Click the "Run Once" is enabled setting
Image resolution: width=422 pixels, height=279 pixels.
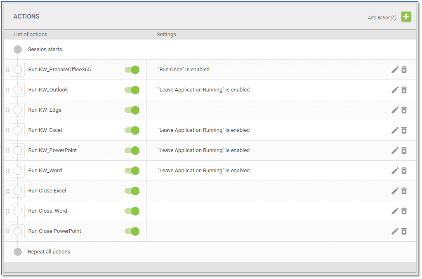(x=184, y=70)
